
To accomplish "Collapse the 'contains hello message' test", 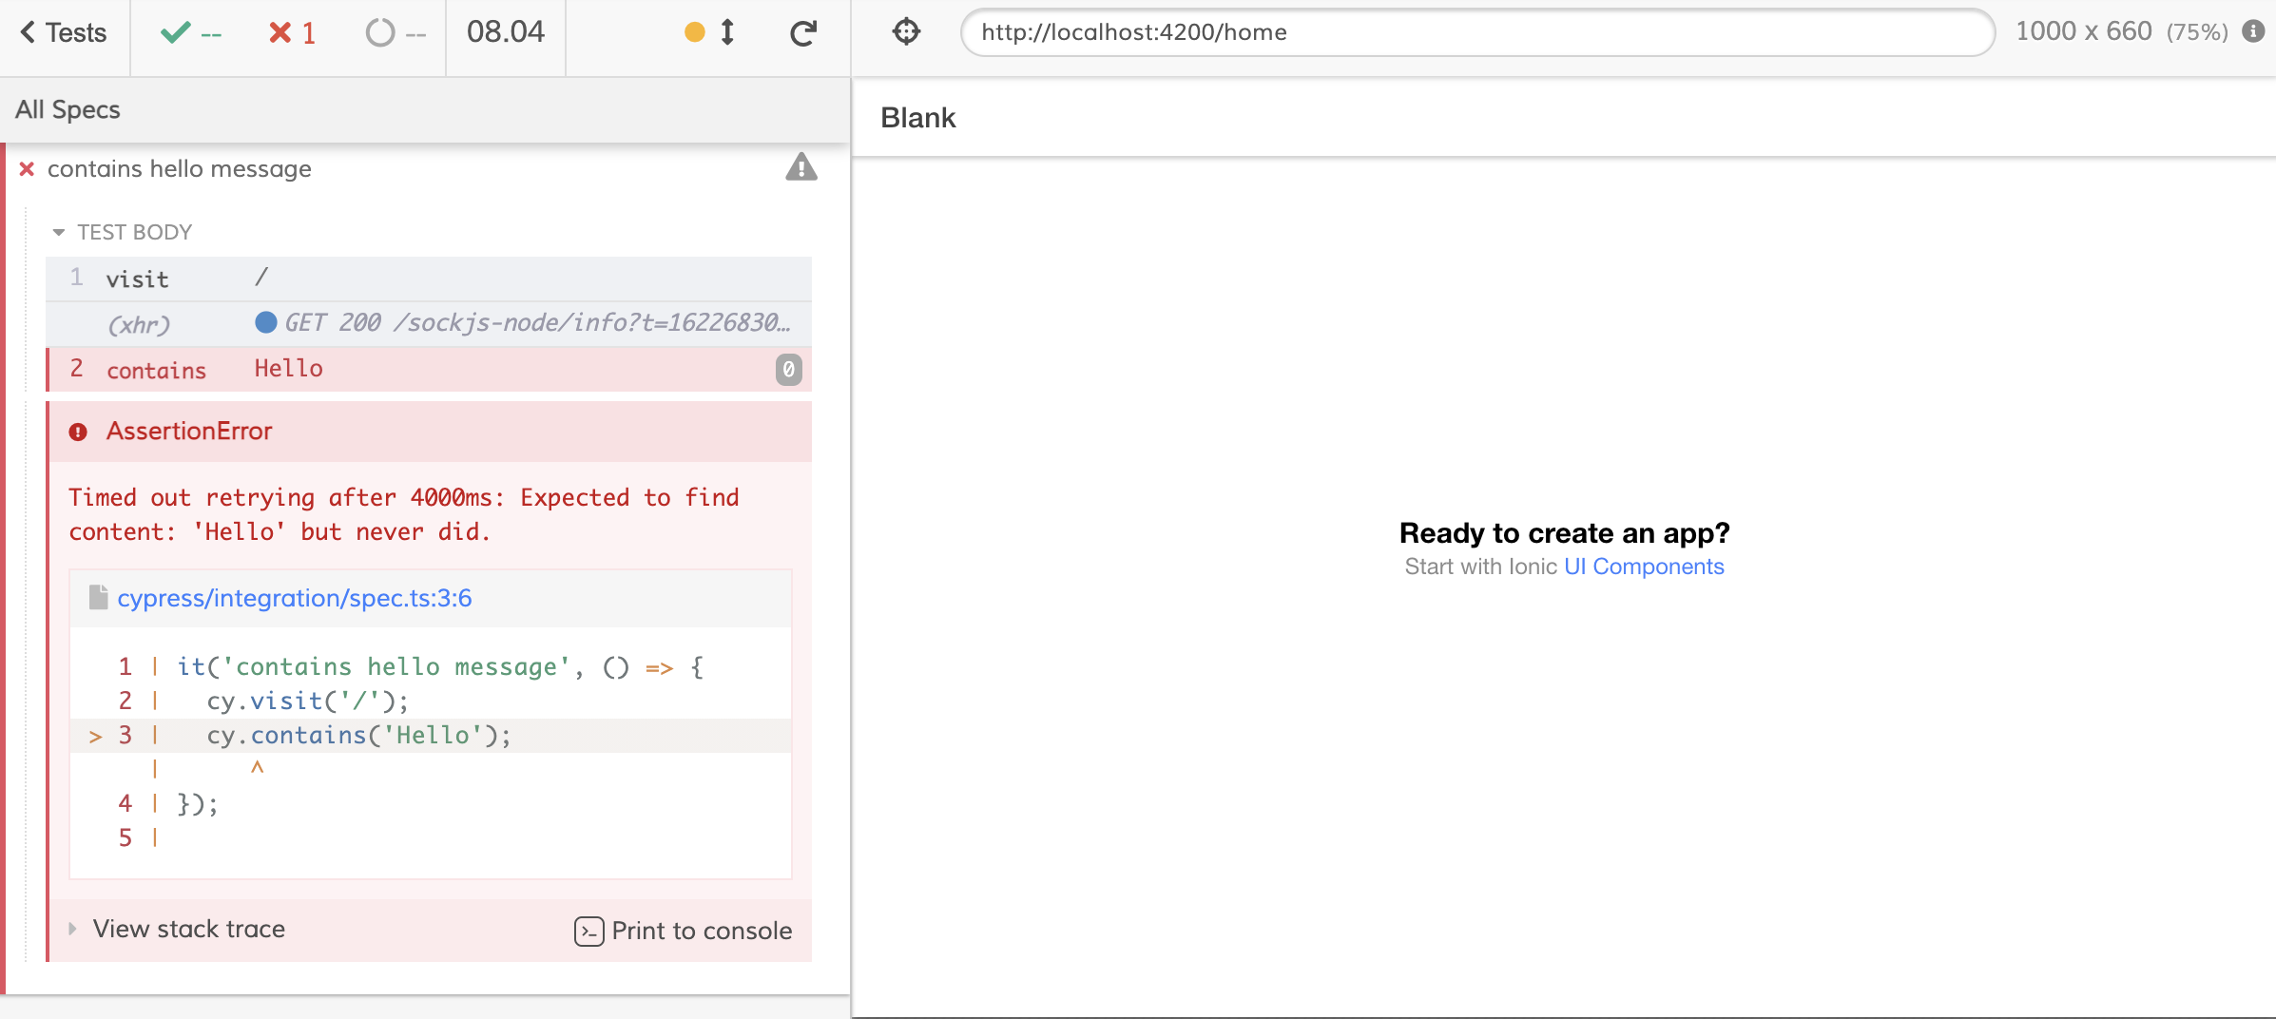I will 179,168.
